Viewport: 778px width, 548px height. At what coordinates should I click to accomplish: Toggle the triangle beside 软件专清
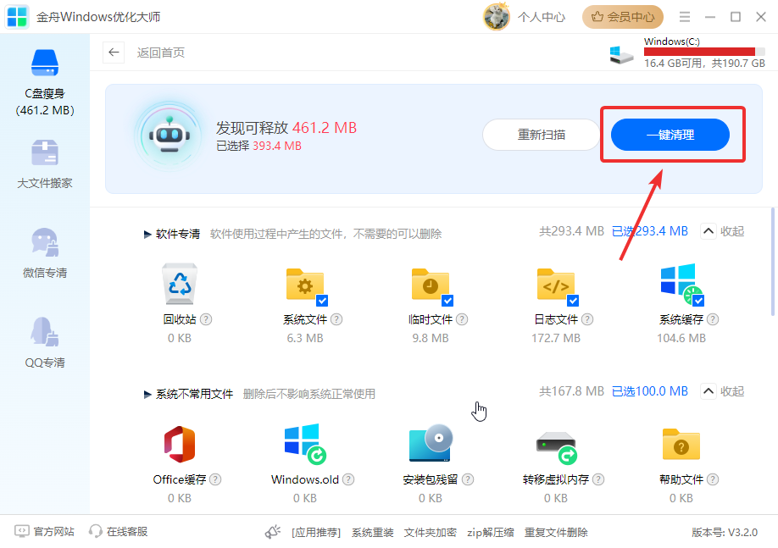point(147,234)
